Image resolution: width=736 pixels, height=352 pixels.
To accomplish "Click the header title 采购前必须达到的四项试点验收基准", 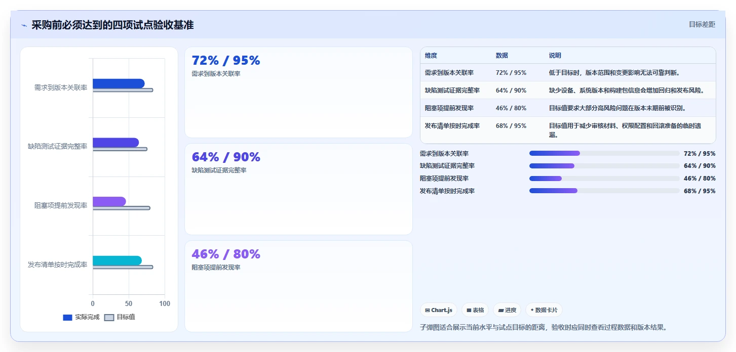I will (x=112, y=25).
